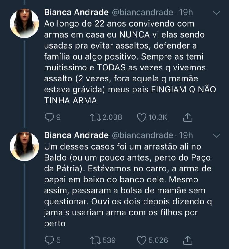The height and width of the screenshot is (249, 229).
Task: Open the dropdown chevron on the second tweet
Action: [x=216, y=135]
